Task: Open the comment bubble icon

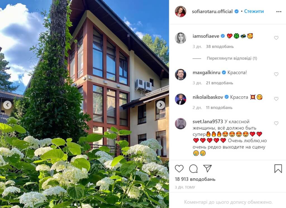Action: [193, 169]
